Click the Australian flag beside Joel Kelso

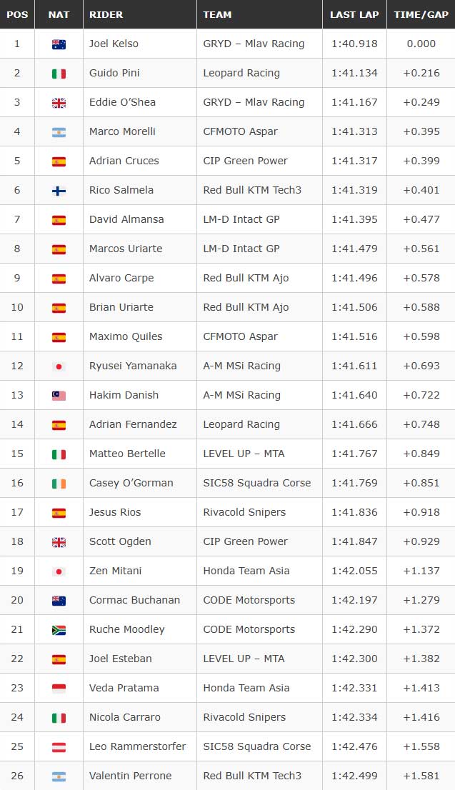[59, 44]
